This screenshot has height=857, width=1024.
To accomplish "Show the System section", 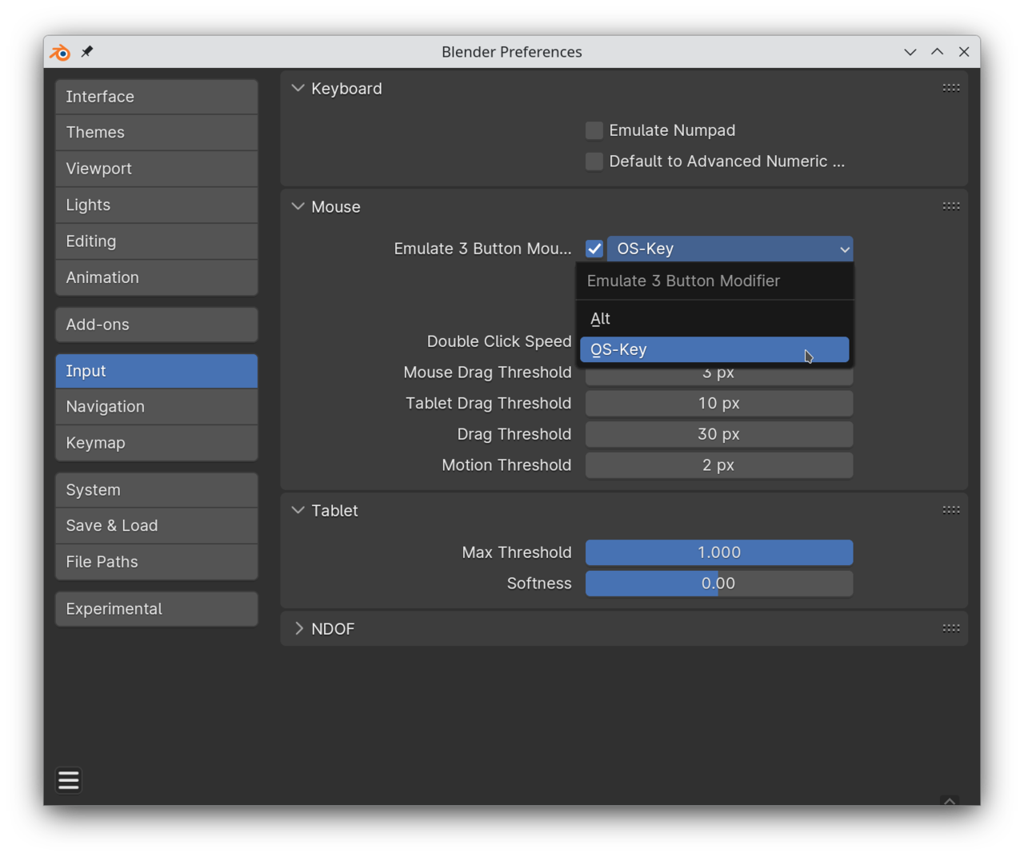I will point(157,490).
